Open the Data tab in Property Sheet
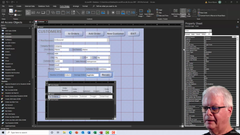Viewport: 240px width, 135px height. 193,34
